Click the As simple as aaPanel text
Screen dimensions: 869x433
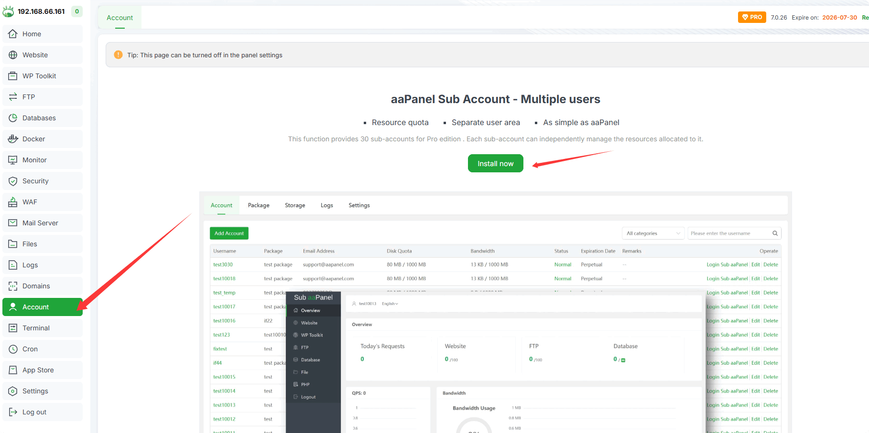point(581,123)
